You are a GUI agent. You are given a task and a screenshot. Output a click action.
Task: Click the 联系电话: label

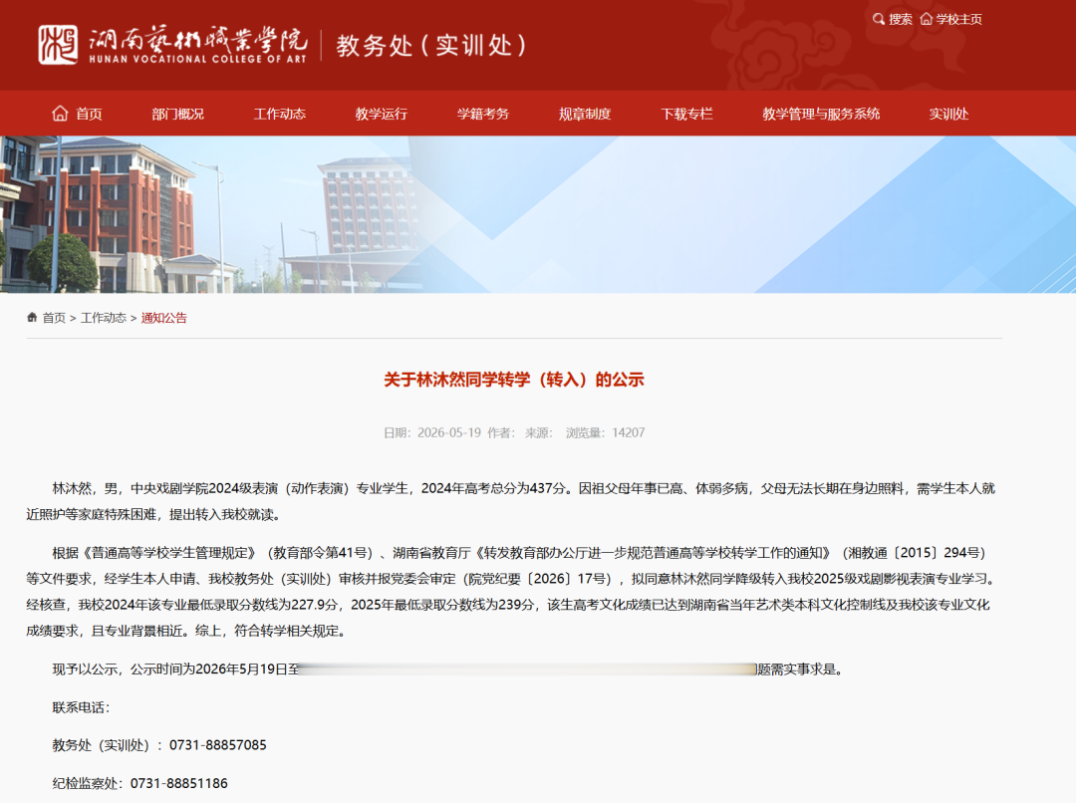[x=81, y=707]
